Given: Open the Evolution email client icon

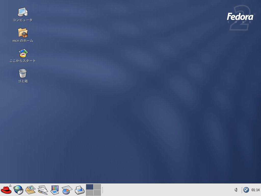Looking at the screenshot, I should (30, 190).
